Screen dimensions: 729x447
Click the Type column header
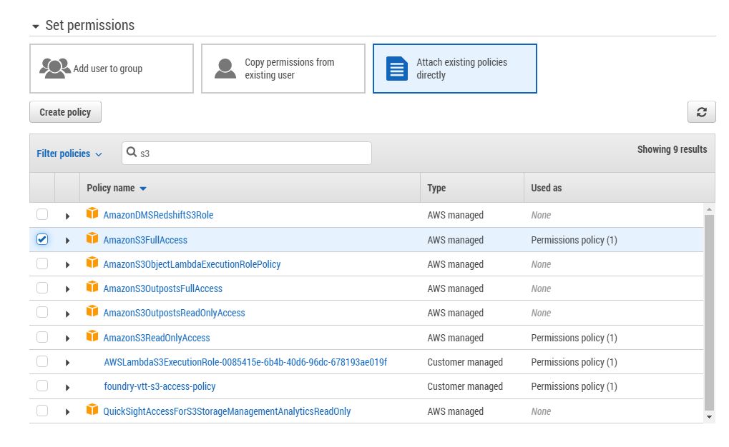tap(436, 188)
